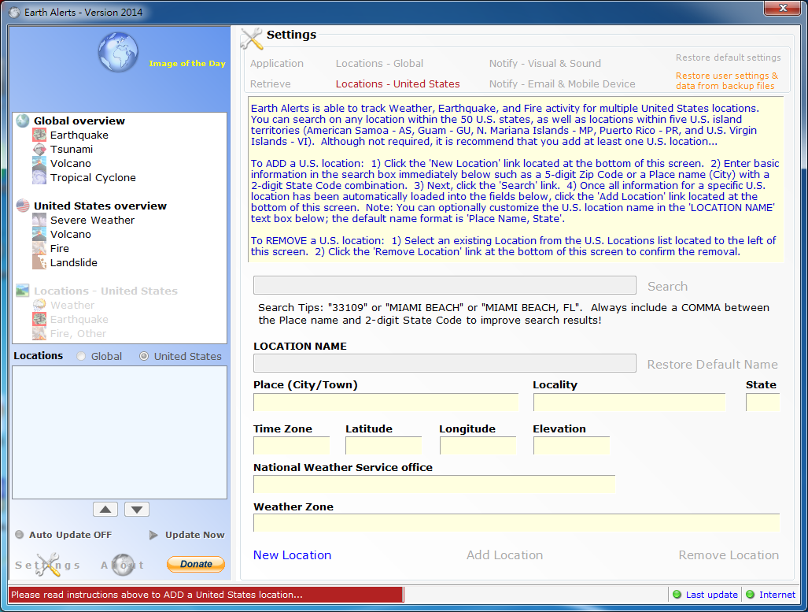Screen dimensions: 808x612
Task: Click the Remove Location link
Action: click(x=729, y=555)
